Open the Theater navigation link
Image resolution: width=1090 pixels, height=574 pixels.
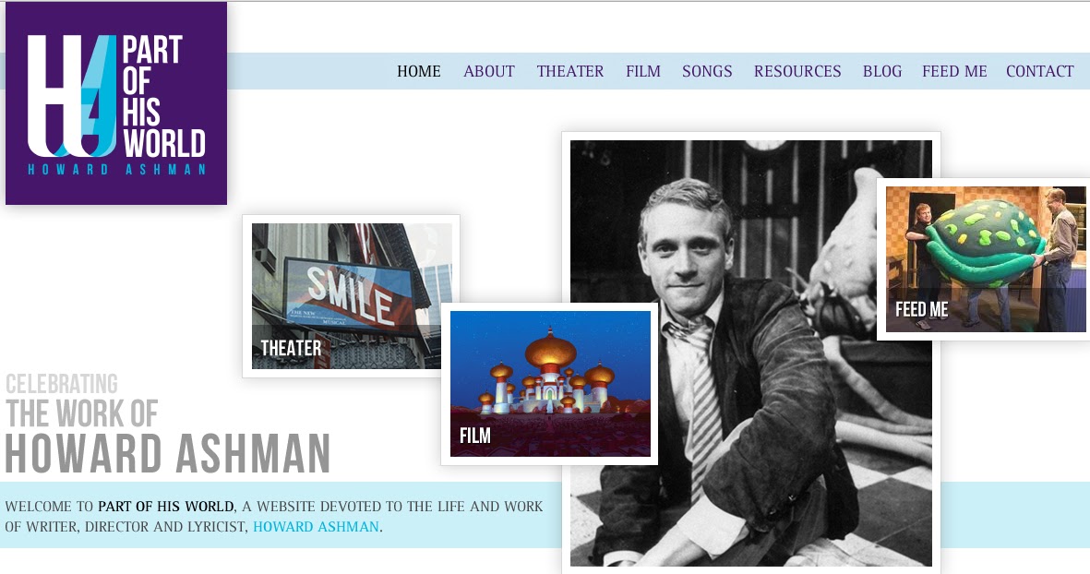[570, 71]
